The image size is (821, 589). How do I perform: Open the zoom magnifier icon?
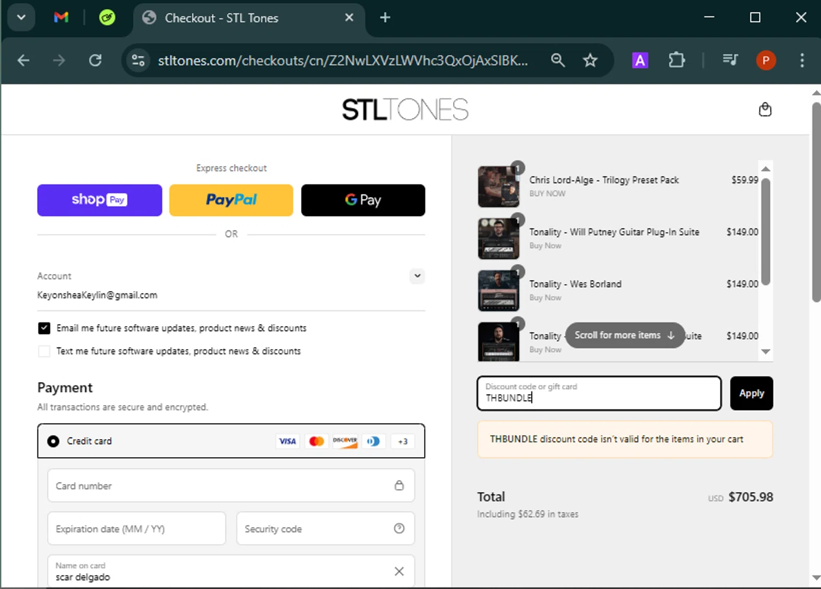[558, 60]
